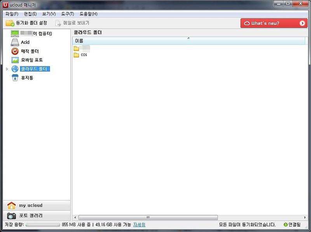Select 모바일 포토 in sidebar
The height and width of the screenshot is (232, 311).
pos(32,60)
